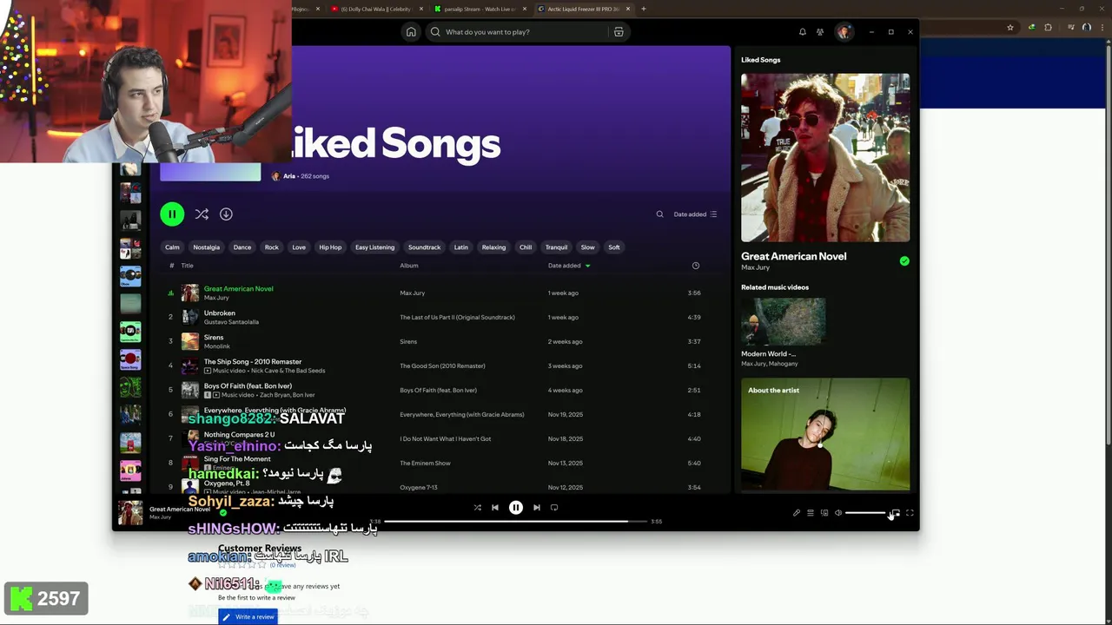Open the lyrics microphone icon
This screenshot has height=625, width=1112.
(x=797, y=513)
